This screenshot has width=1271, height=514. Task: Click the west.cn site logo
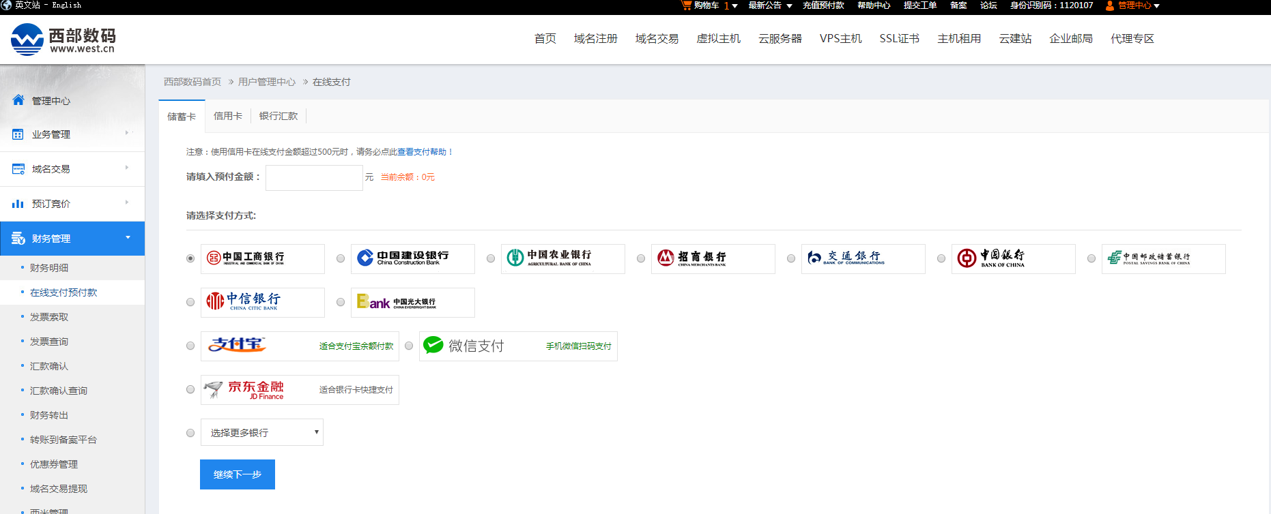(63, 40)
